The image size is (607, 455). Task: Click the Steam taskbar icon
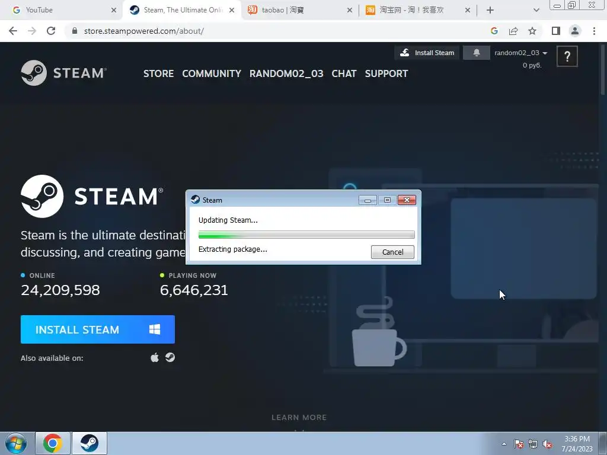pyautogui.click(x=90, y=443)
